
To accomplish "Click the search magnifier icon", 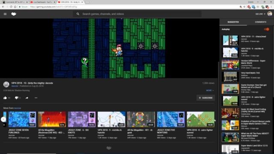I will (x=78, y=14).
